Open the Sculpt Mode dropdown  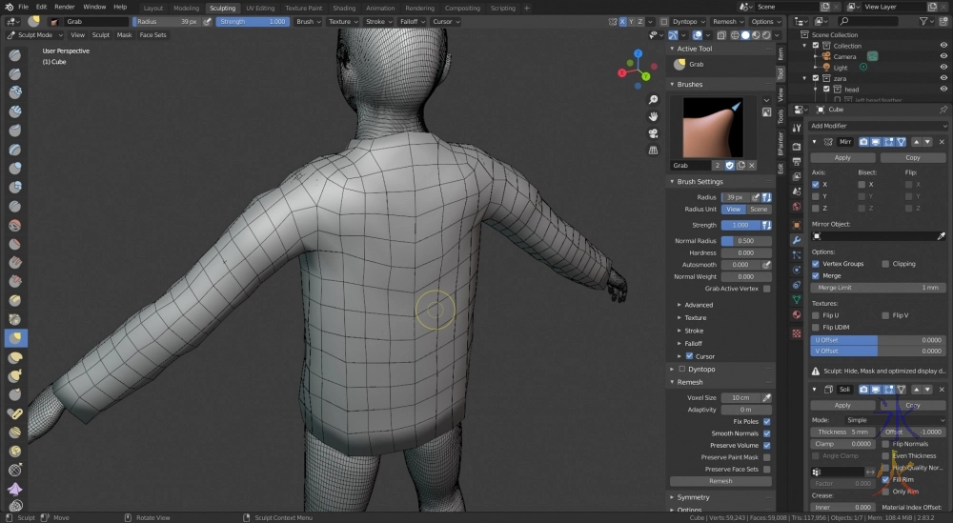click(x=34, y=35)
